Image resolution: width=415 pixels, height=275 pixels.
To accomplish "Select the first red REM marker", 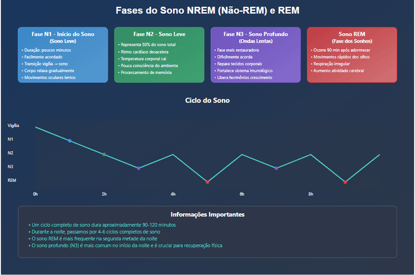I will (207, 182).
